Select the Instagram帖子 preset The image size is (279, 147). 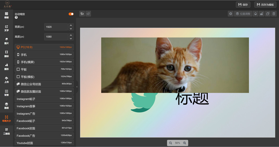[44, 99]
